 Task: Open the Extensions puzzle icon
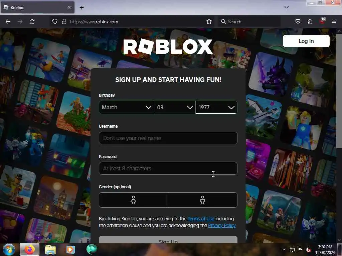[310, 22]
